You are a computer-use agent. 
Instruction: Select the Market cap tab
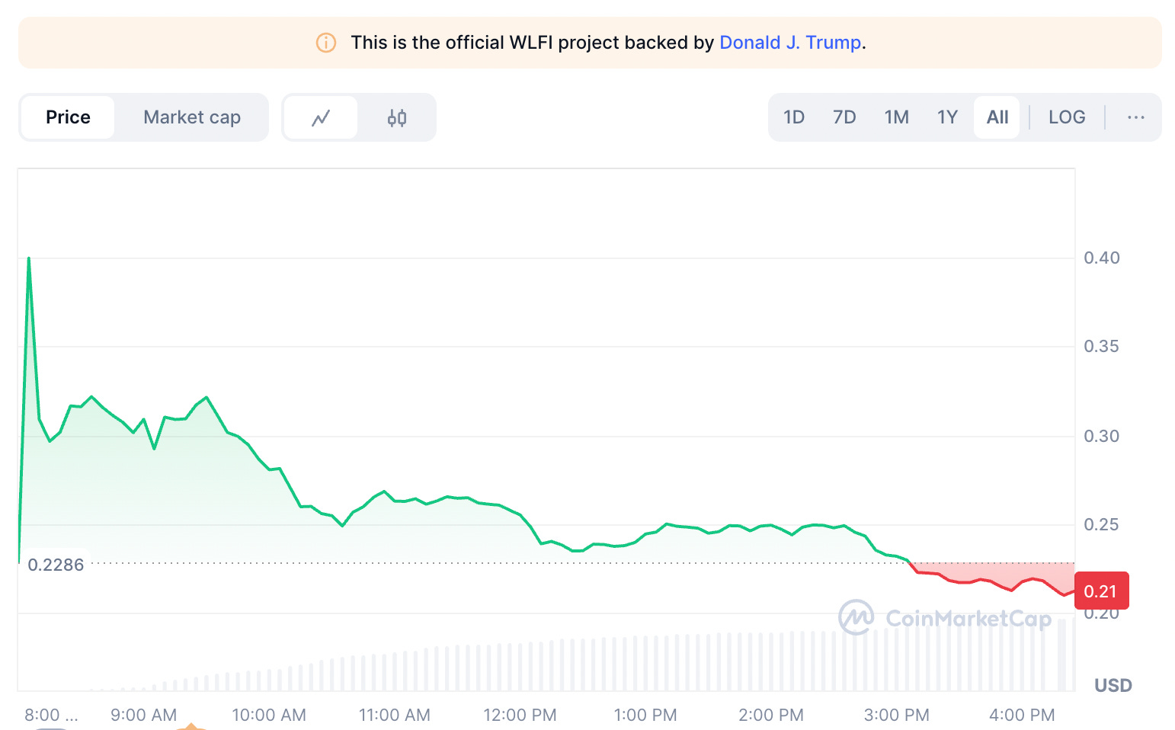[192, 117]
